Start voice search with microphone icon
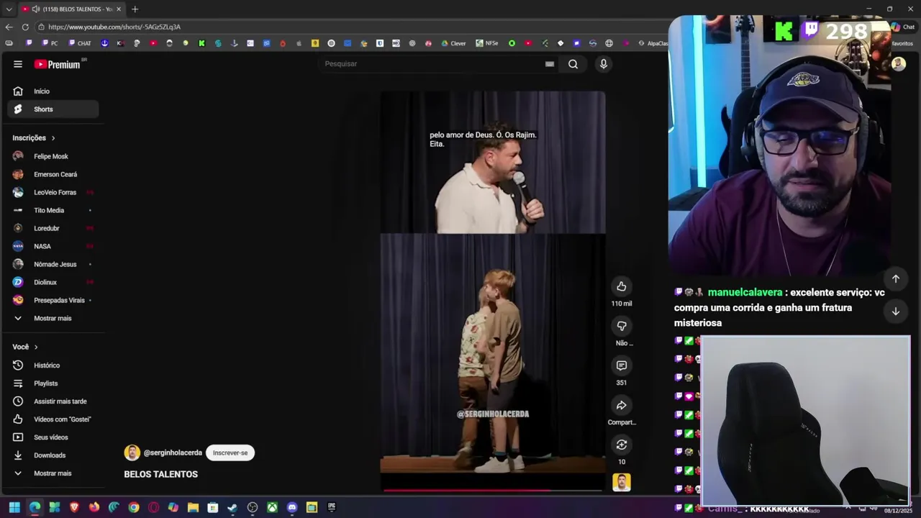 click(604, 64)
